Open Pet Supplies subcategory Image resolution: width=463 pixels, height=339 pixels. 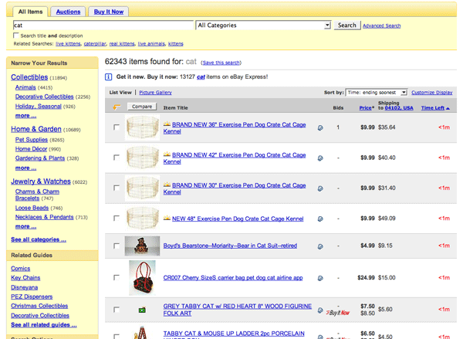click(32, 140)
